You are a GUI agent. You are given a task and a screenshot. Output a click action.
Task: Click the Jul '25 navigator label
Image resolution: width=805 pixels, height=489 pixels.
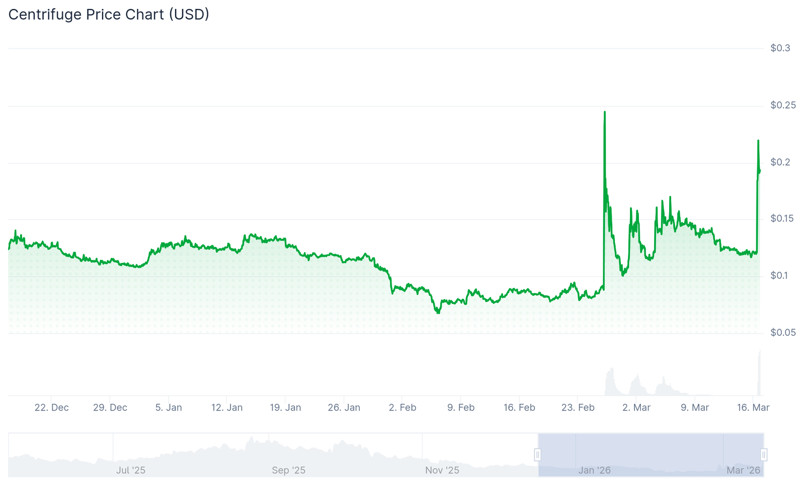click(x=131, y=470)
